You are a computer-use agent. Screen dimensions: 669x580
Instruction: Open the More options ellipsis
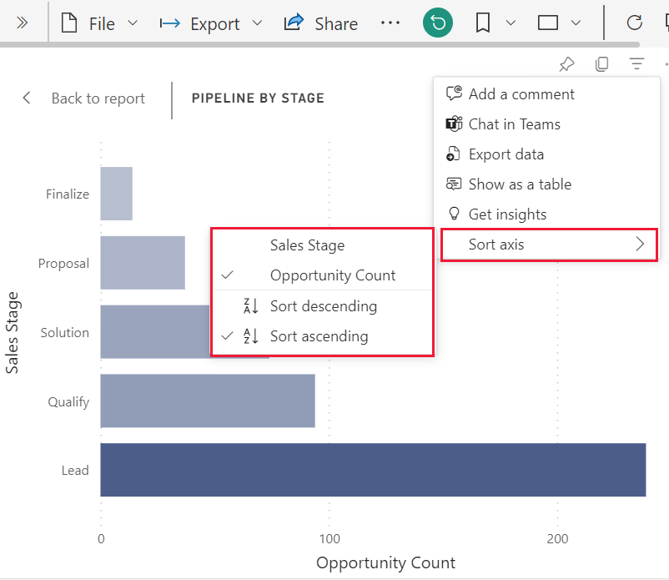(390, 23)
